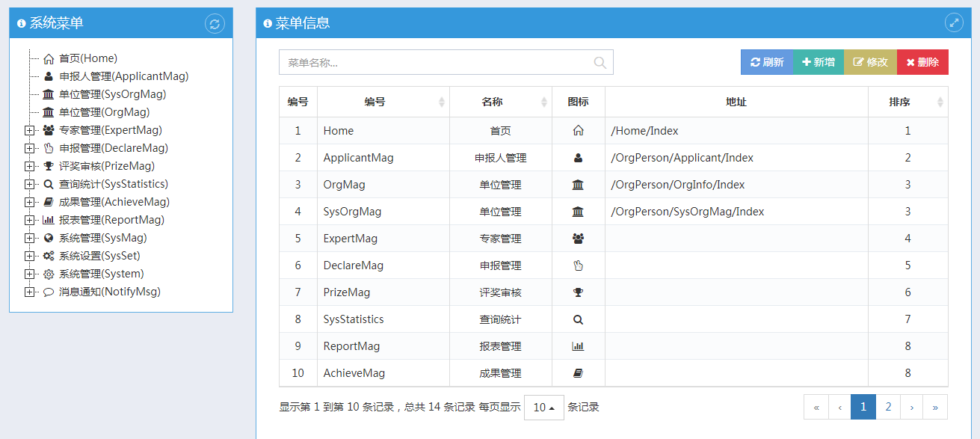Select 单位管理(SysOrgMag) tree item
Screen dimensions: 980x439
113,94
